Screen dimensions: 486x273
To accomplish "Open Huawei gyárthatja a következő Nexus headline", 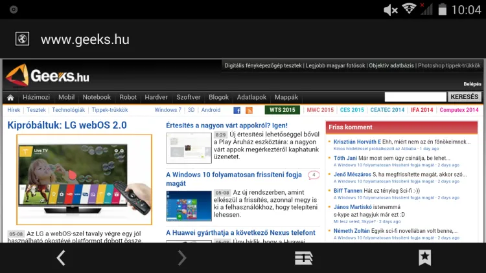I will pyautogui.click(x=240, y=233).
